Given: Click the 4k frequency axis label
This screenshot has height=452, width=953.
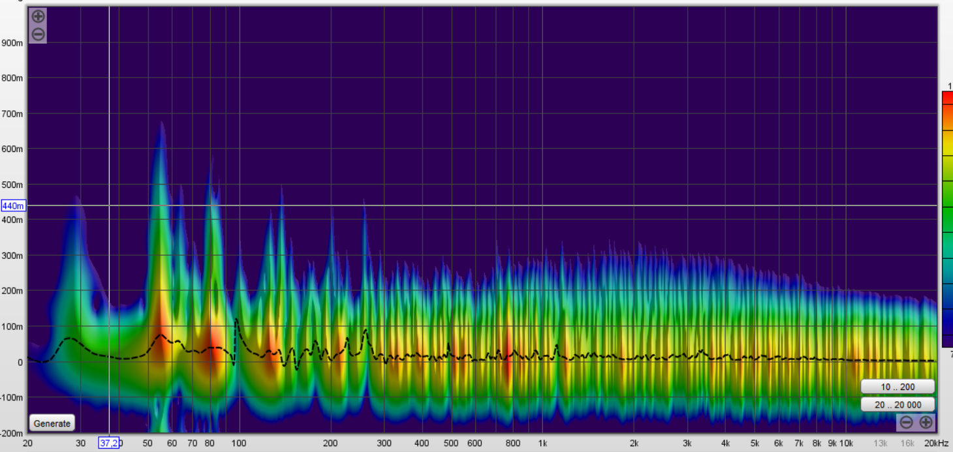Looking at the screenshot, I should [726, 444].
